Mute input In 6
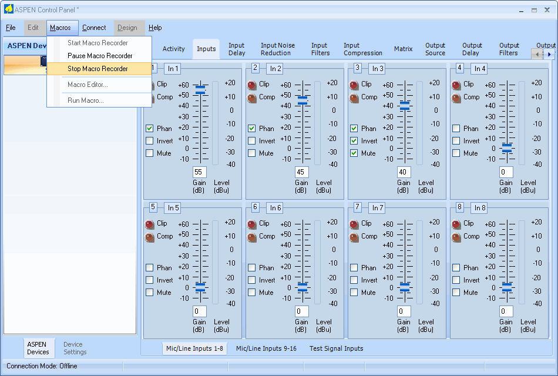 coord(251,293)
